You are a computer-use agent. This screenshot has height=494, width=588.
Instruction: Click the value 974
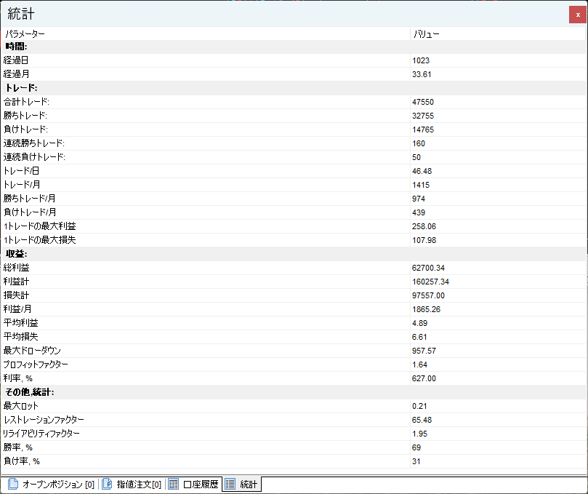tap(419, 199)
